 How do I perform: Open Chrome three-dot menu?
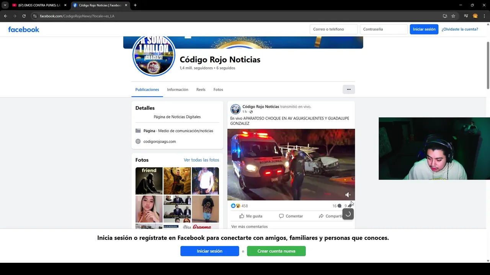click(485, 16)
